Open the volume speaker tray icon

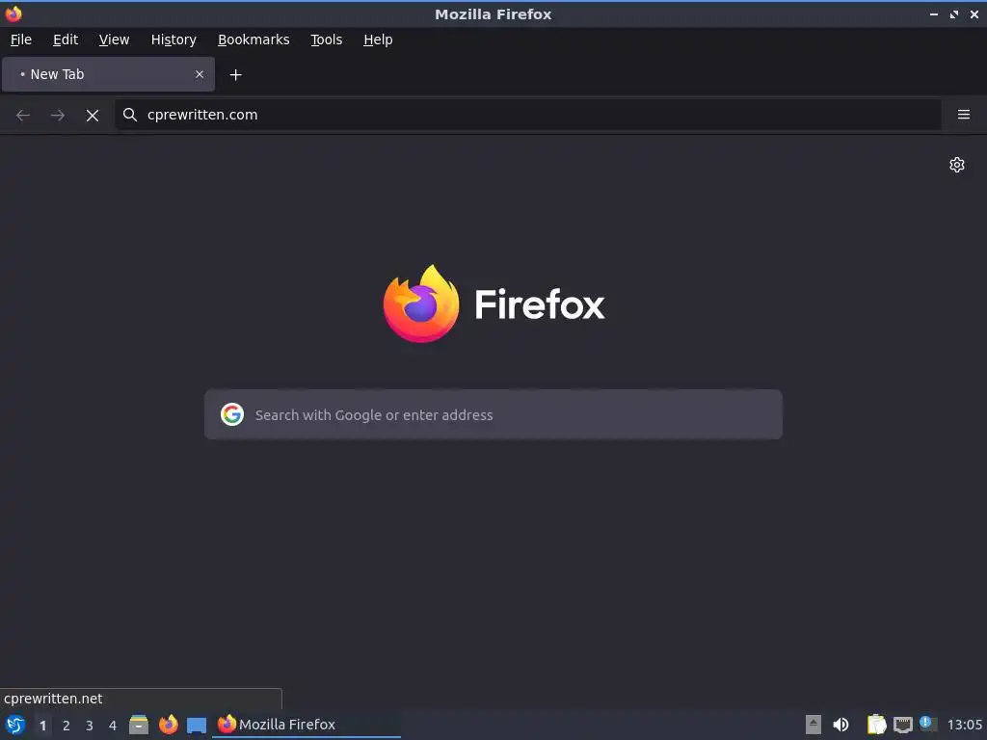840,725
